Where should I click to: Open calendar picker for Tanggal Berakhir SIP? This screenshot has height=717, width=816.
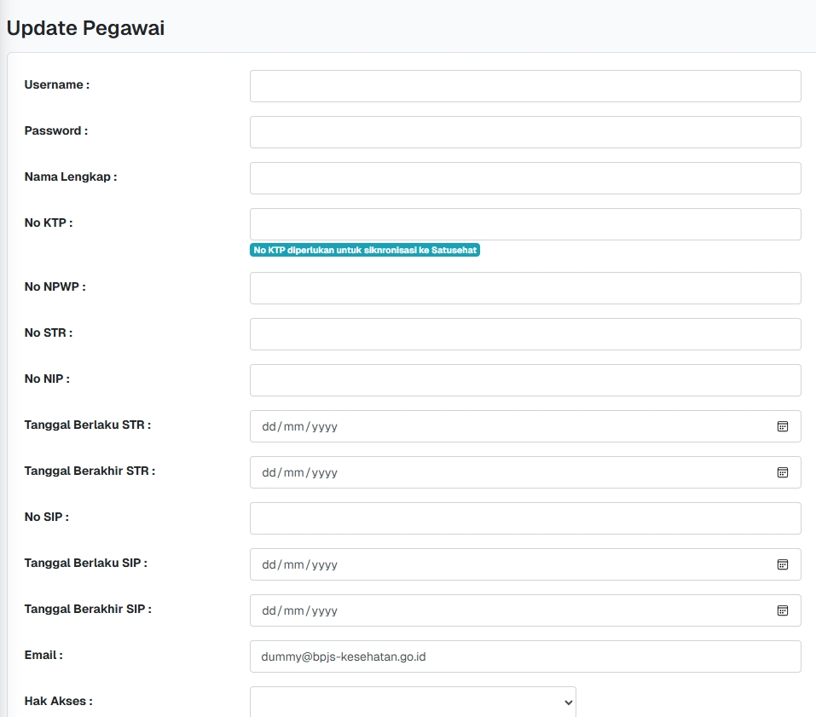point(782,610)
